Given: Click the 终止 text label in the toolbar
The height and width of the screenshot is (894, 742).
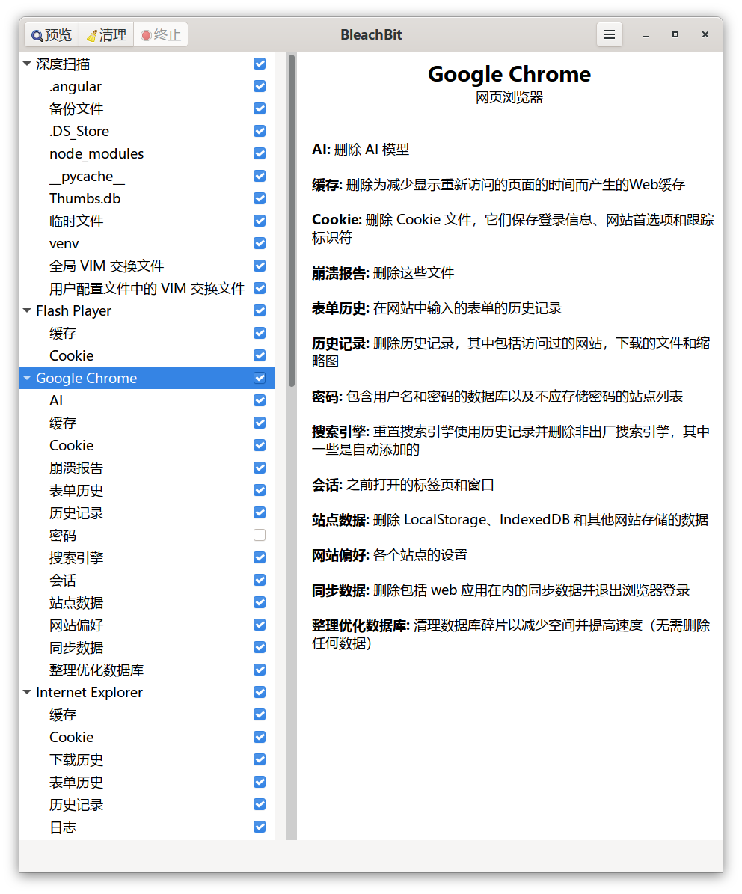Looking at the screenshot, I should tap(168, 35).
